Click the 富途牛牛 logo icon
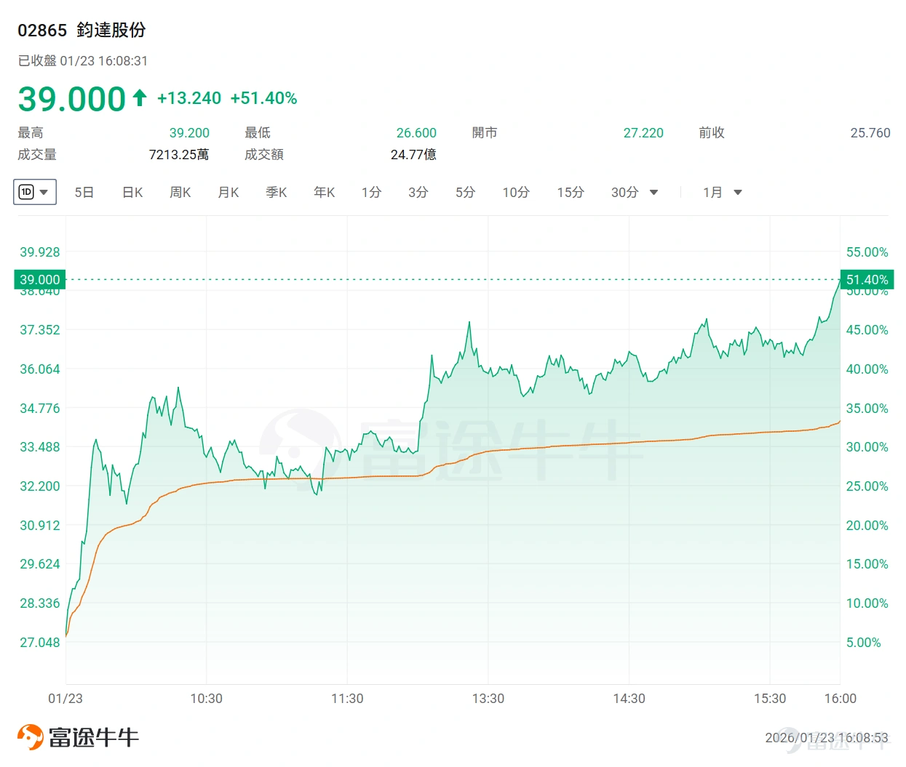 click(30, 737)
